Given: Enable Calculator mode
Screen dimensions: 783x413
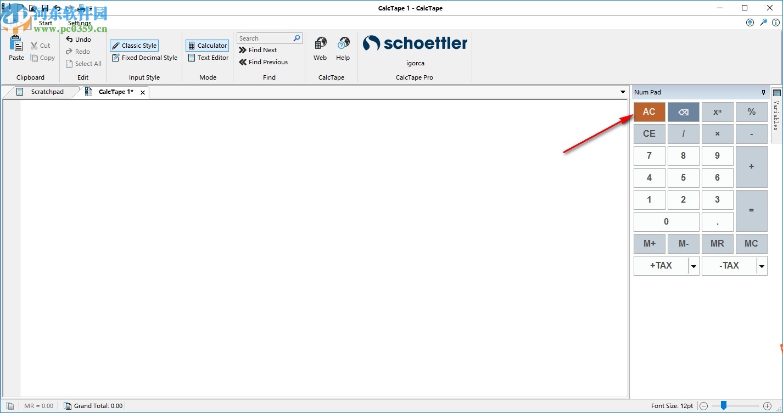Looking at the screenshot, I should click(x=207, y=45).
